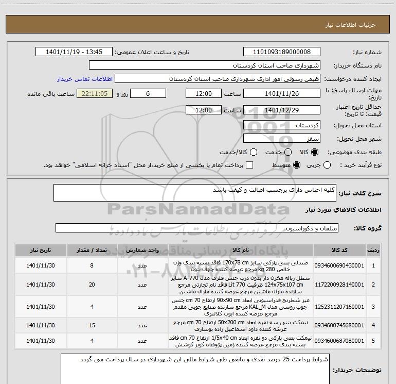Click the price validity time field at 1401/12/29
The width and height of the screenshot is (396, 384).
(204, 110)
